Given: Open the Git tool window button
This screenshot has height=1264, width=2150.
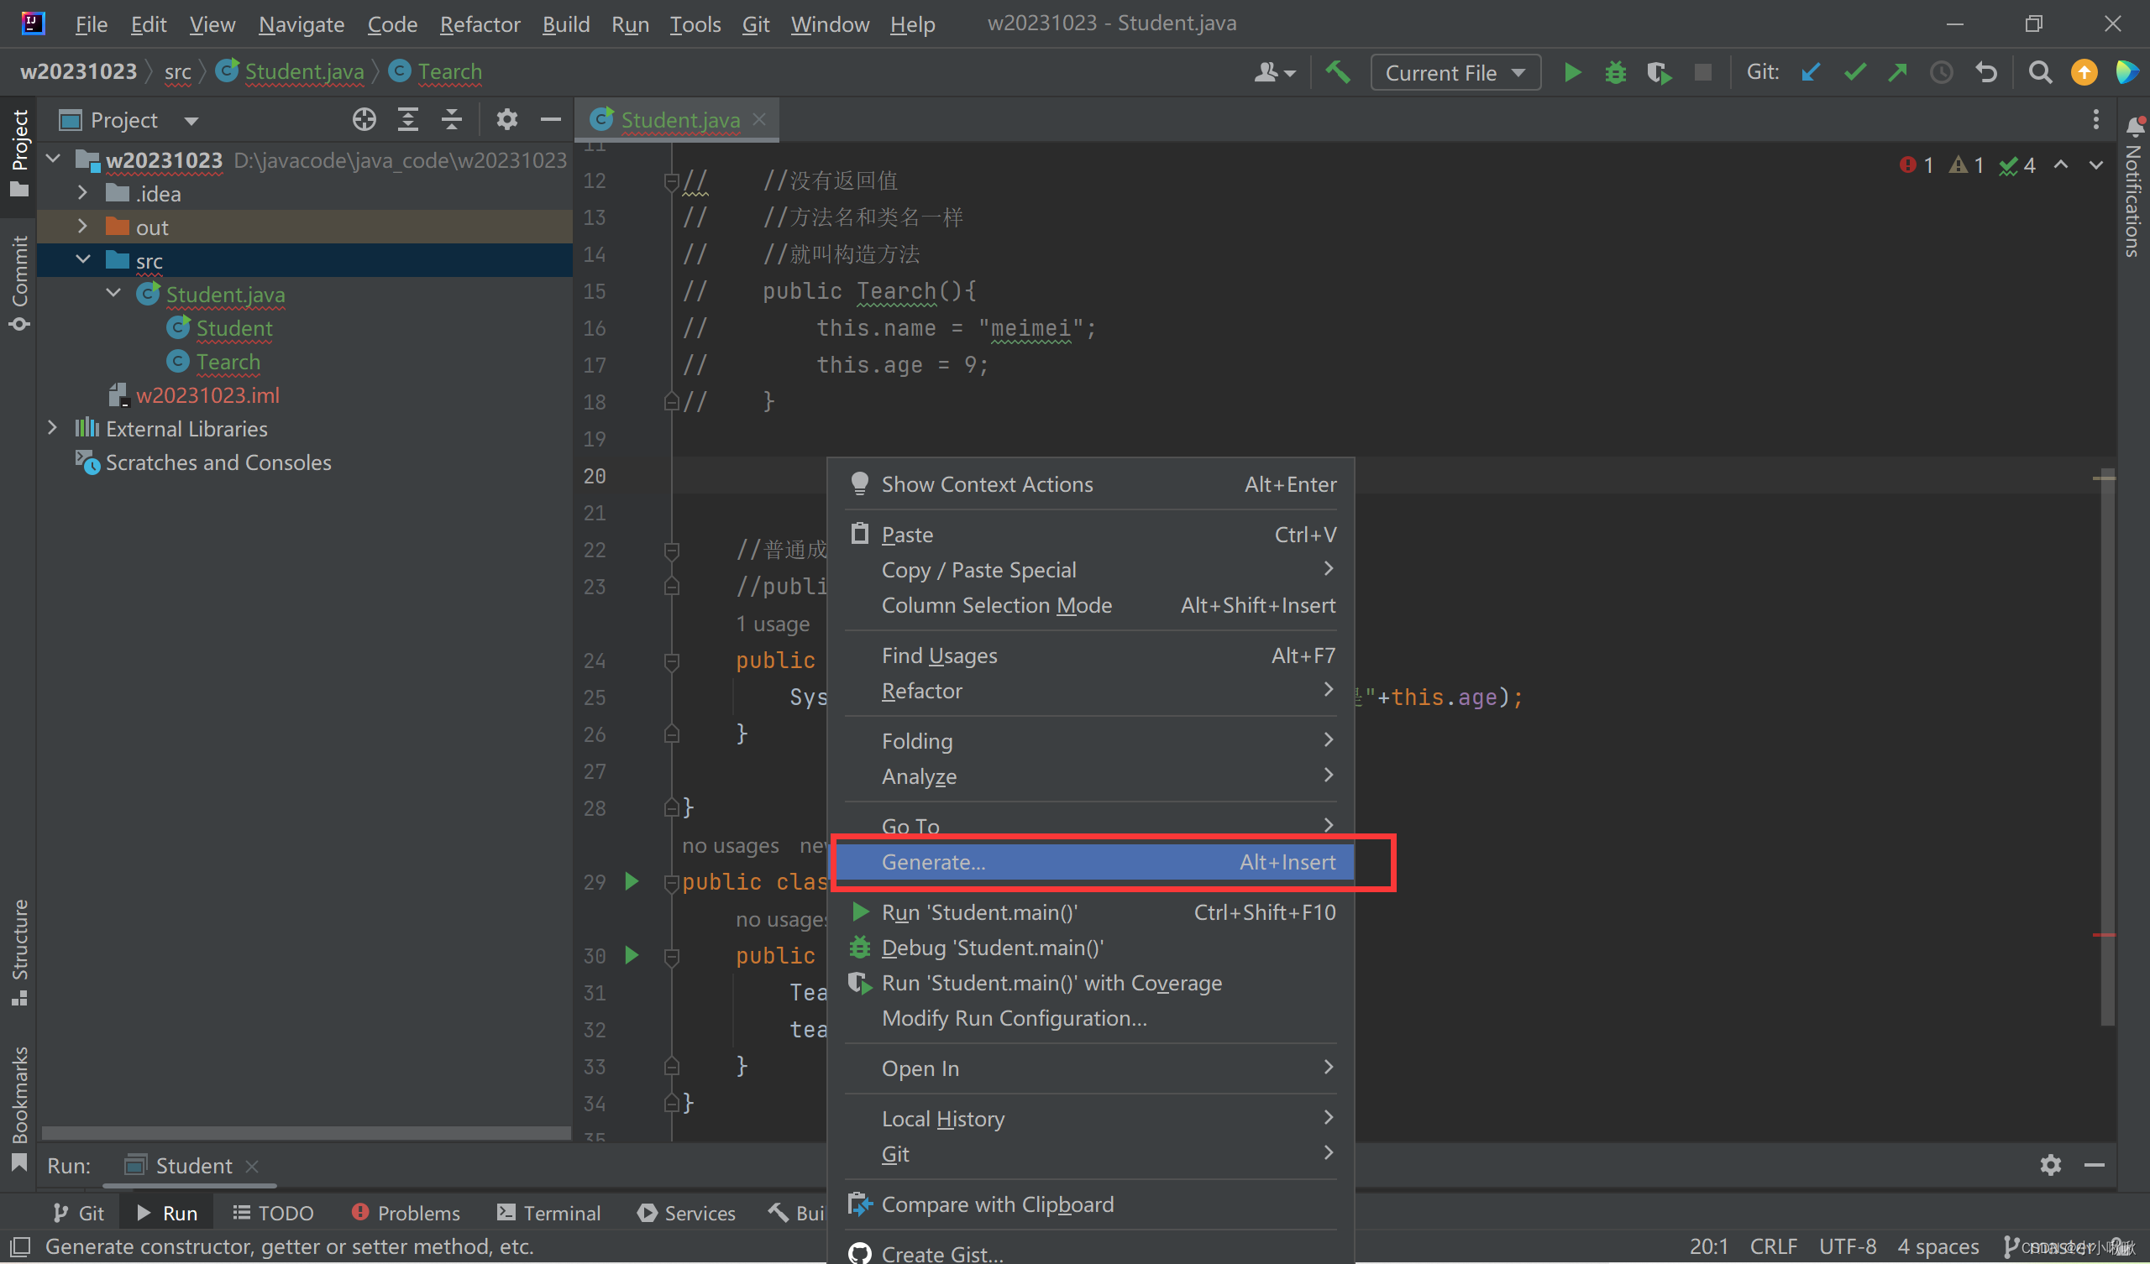Looking at the screenshot, I should tap(78, 1213).
